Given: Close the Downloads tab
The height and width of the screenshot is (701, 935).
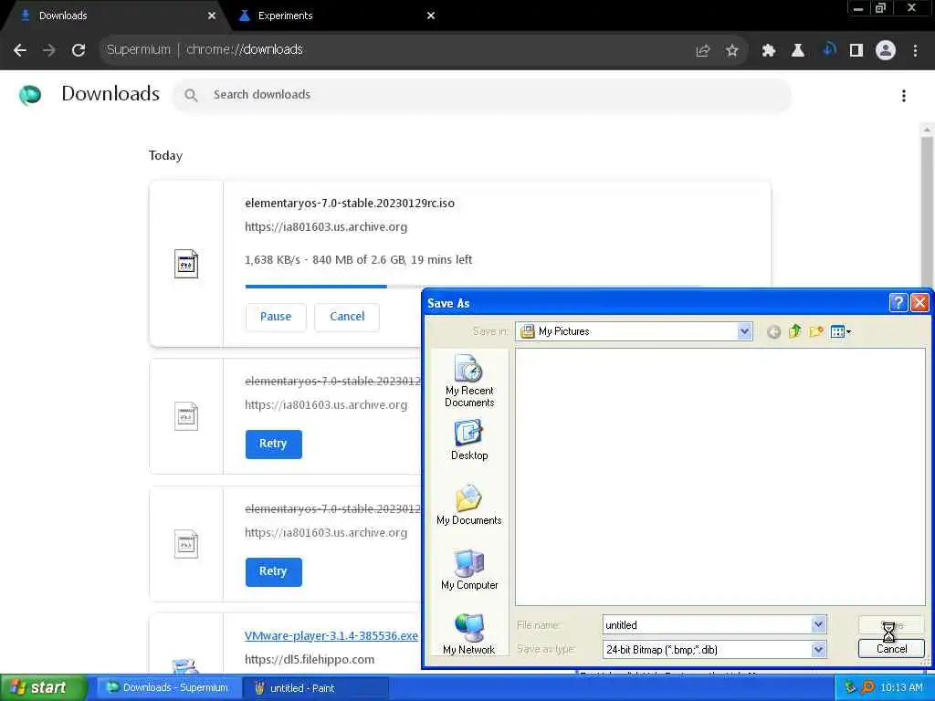Looking at the screenshot, I should tap(212, 16).
